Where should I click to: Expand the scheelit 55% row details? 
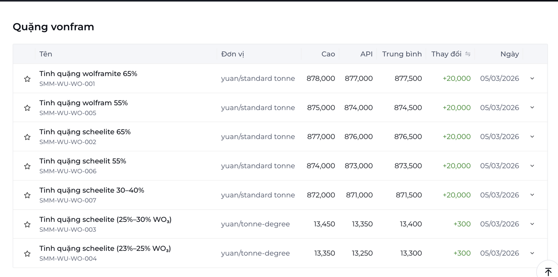[x=532, y=166]
